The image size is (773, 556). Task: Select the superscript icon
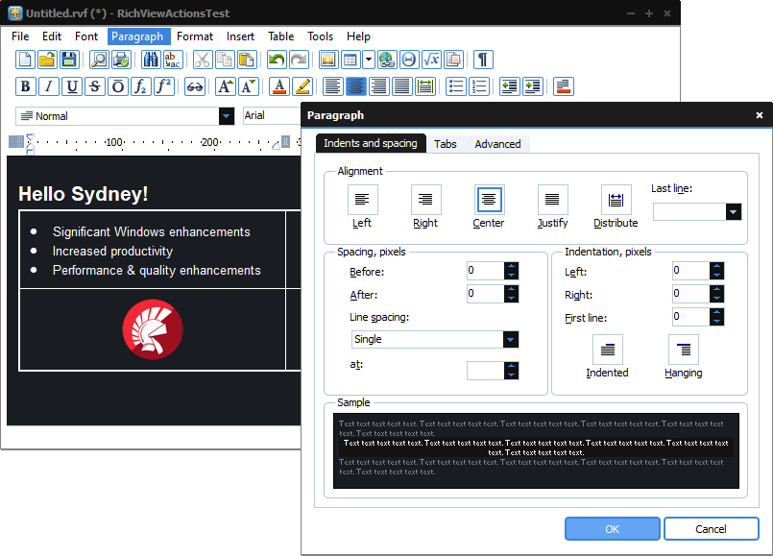click(x=164, y=85)
